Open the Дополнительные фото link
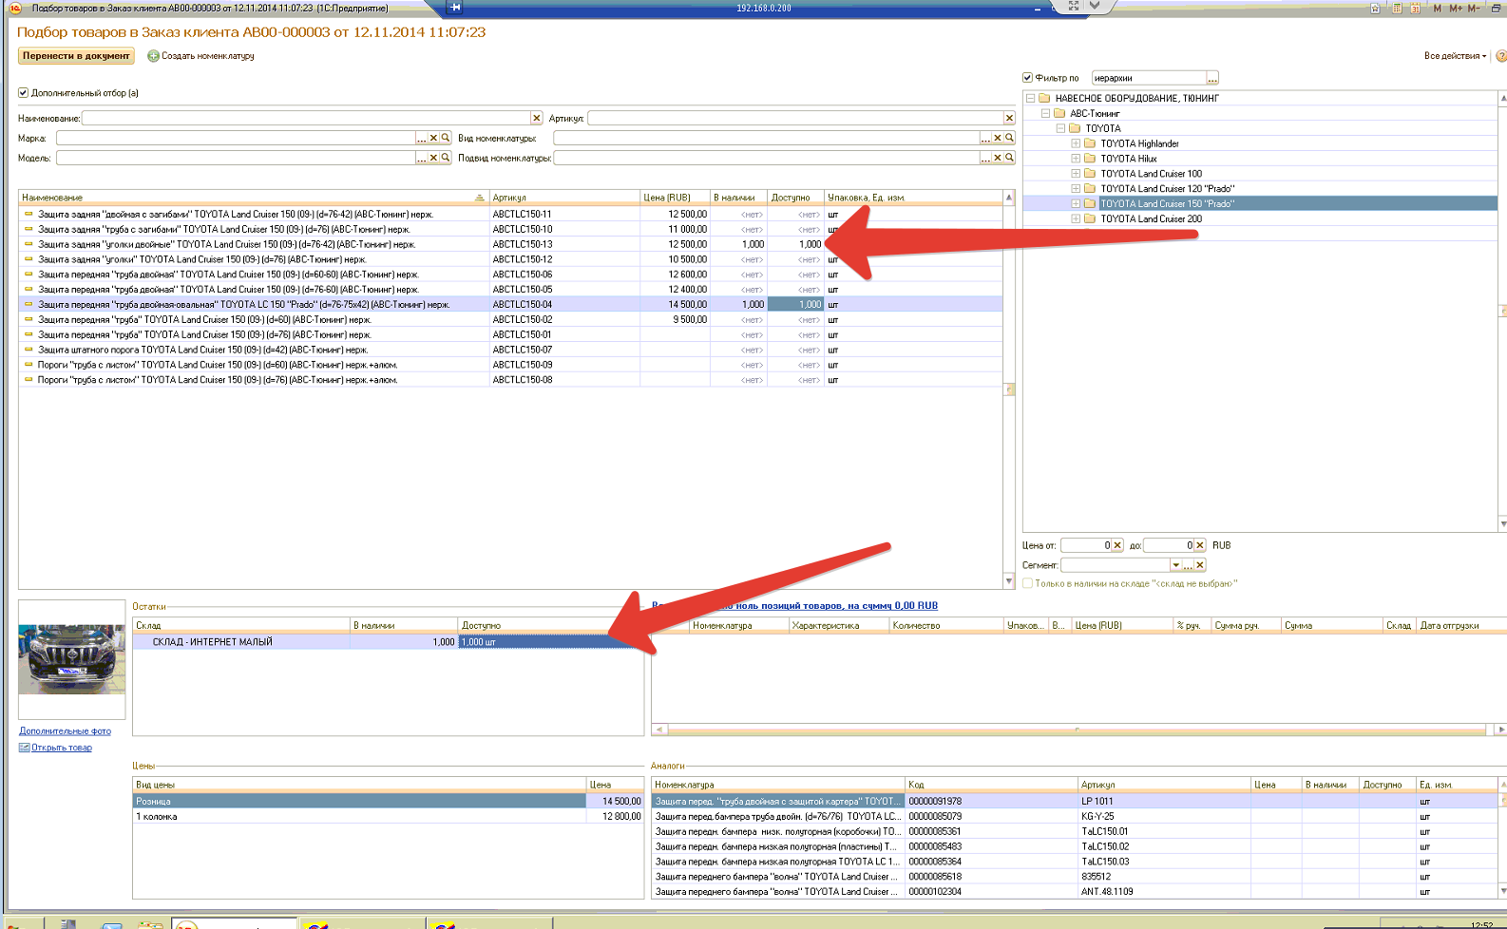 (x=65, y=730)
